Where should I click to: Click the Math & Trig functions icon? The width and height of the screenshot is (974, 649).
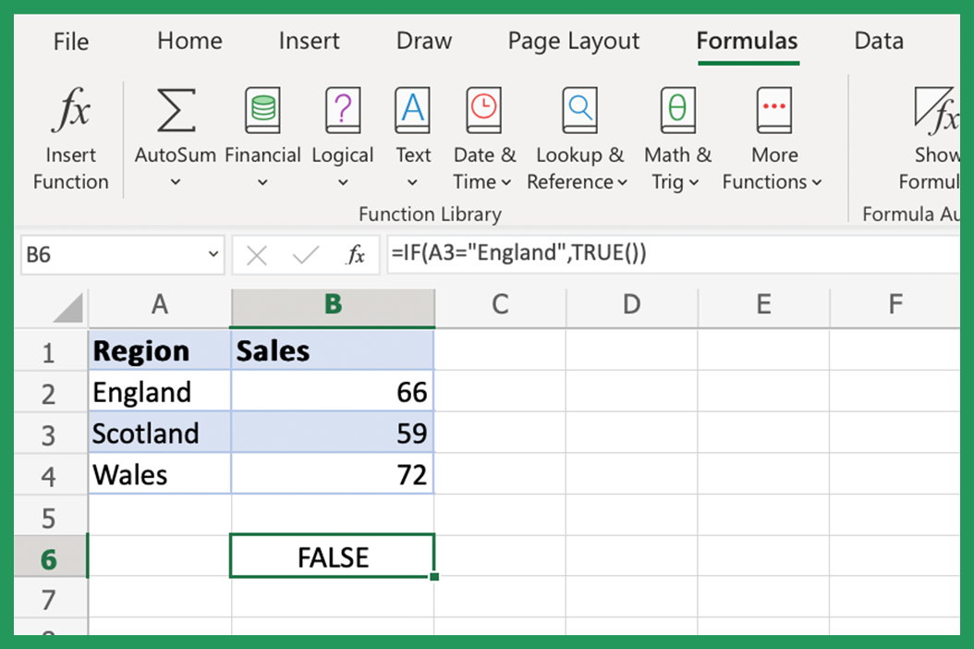point(676,111)
